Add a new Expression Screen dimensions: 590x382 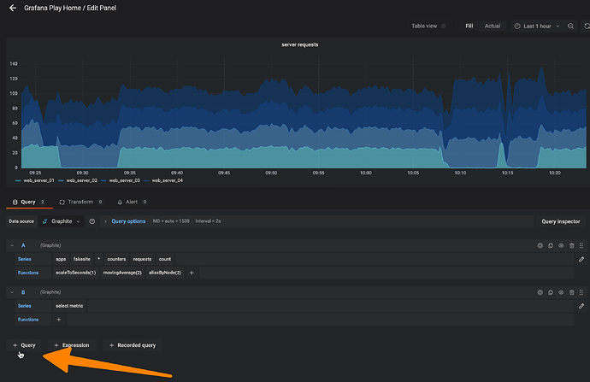[72, 345]
